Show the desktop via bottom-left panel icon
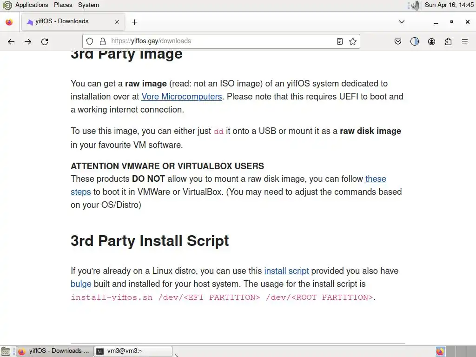 coord(6,351)
